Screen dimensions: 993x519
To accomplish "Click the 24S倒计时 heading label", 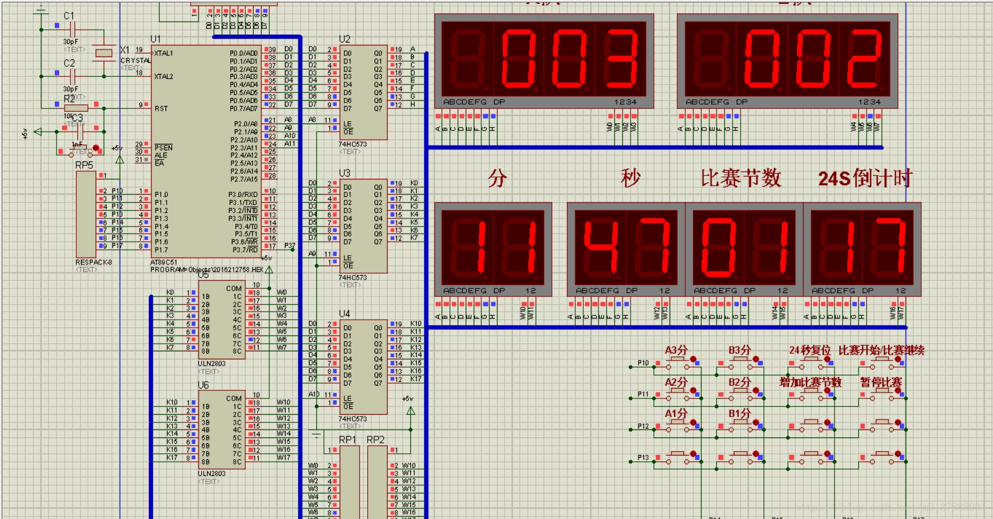I will [865, 178].
